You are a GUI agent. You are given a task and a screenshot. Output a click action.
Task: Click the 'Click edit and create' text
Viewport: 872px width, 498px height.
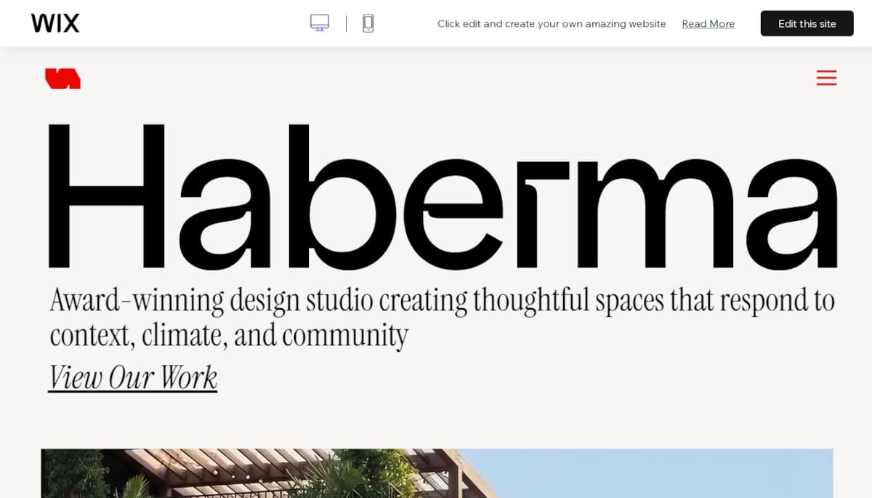(552, 24)
